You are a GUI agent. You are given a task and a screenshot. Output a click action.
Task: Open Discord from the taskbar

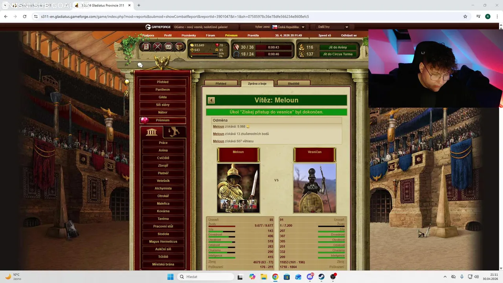(310, 277)
